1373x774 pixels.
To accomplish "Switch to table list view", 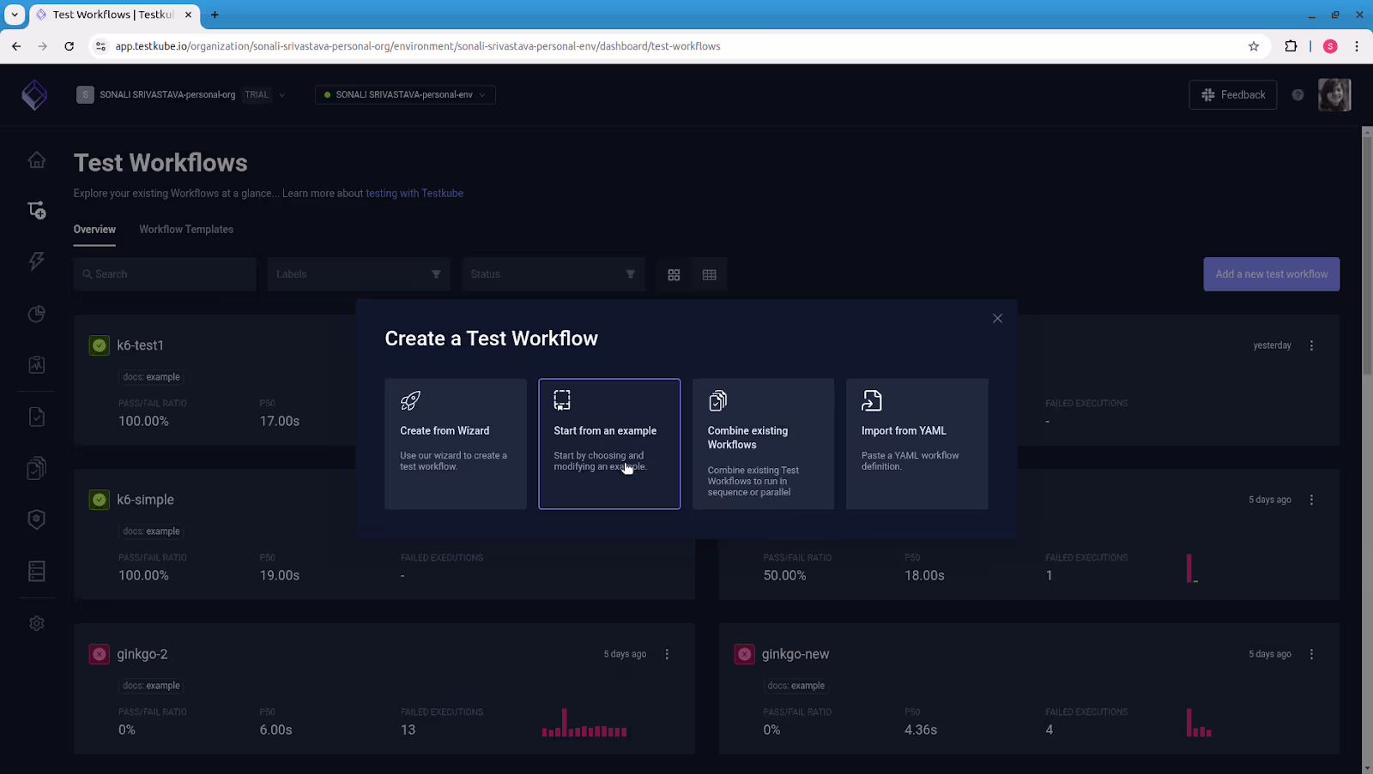I will 709,274.
